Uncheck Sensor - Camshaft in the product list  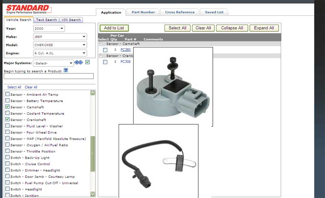7,107
